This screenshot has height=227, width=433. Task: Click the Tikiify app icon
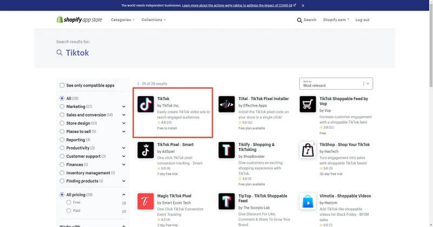226,150
